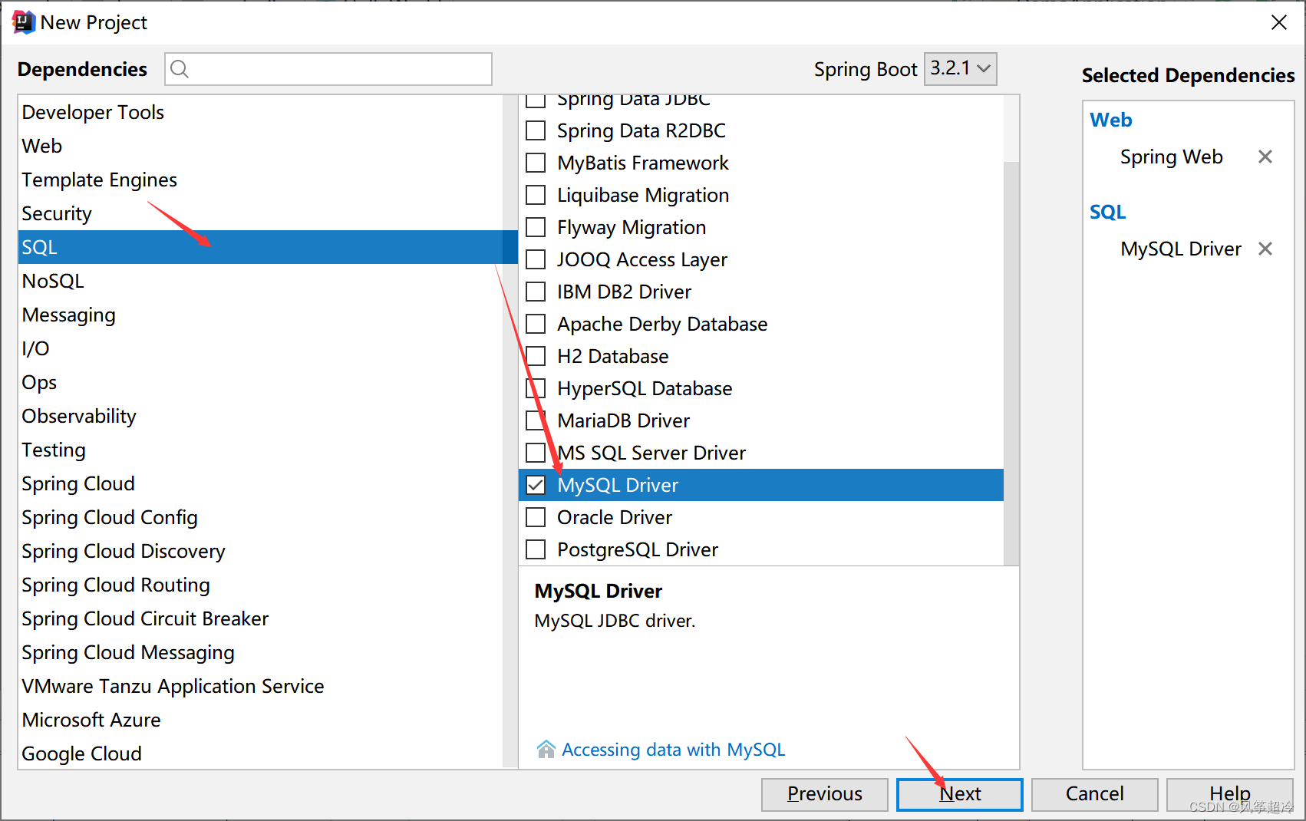
Task: Click the search magnifier icon
Action: pyautogui.click(x=180, y=69)
